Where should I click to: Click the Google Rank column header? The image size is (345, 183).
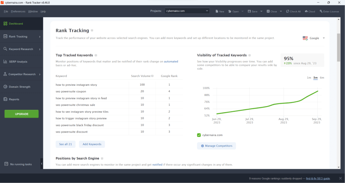[x=169, y=76]
